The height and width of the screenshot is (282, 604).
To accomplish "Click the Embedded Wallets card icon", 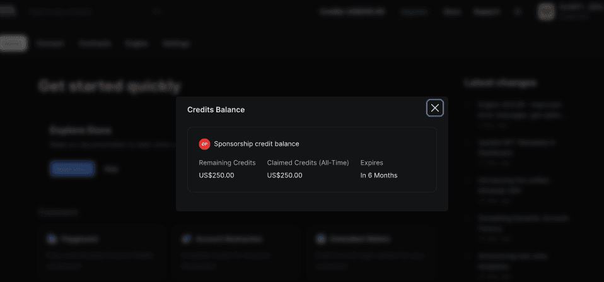I will (x=321, y=239).
